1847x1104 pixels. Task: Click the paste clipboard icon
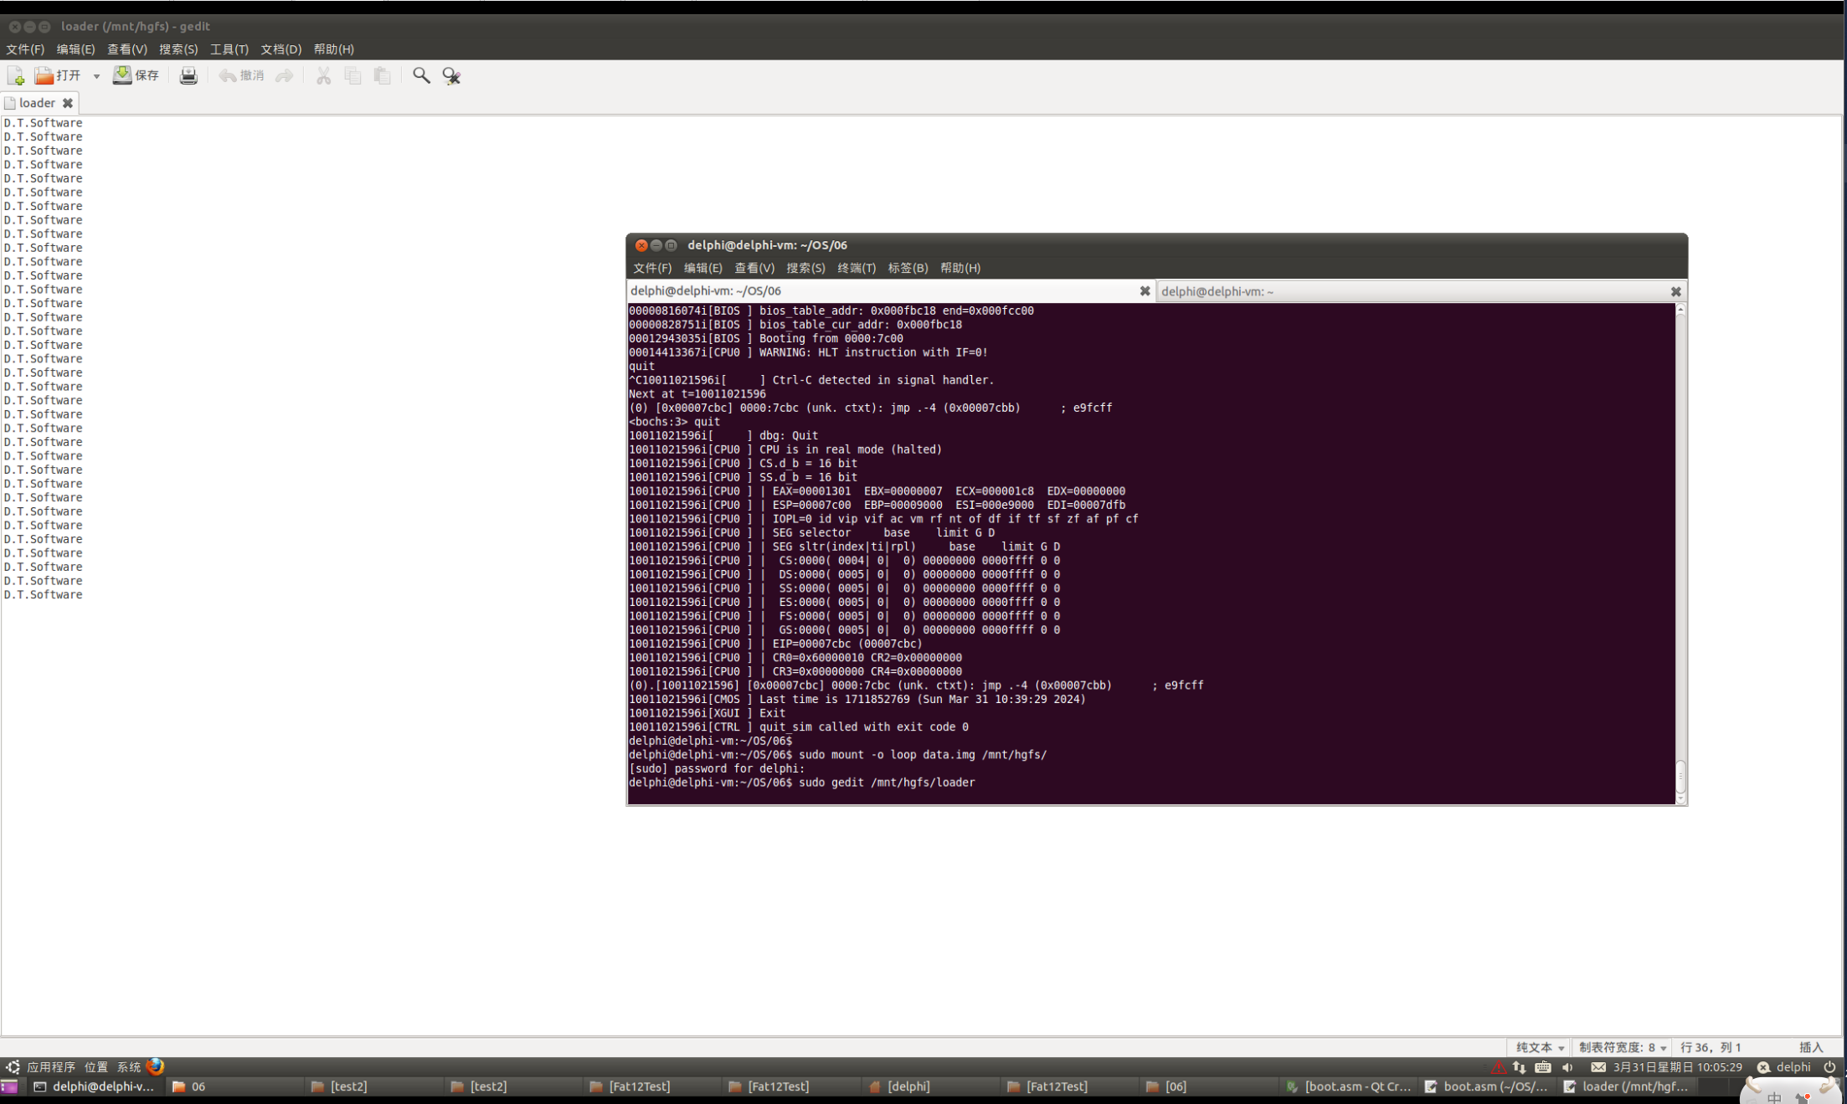[x=382, y=76]
